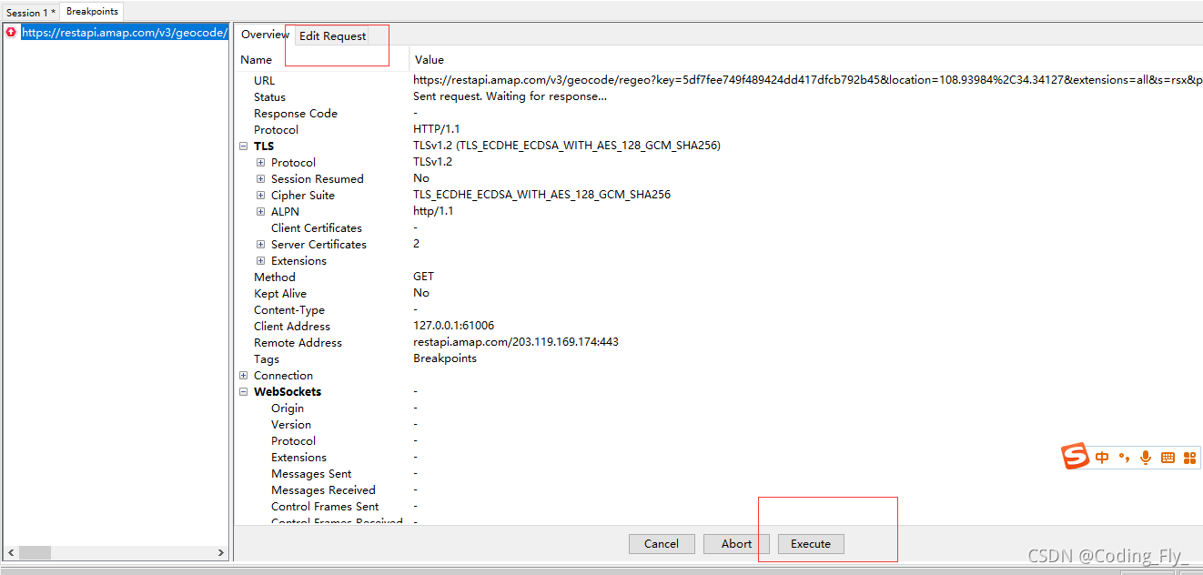Open the Sogou soft keyboard icon
Image resolution: width=1203 pixels, height=575 pixels.
coord(1168,458)
